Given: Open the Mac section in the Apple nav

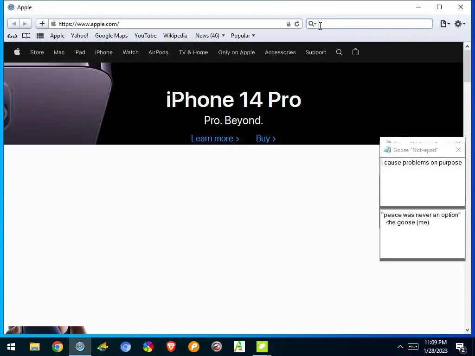Looking at the screenshot, I should tap(59, 52).
